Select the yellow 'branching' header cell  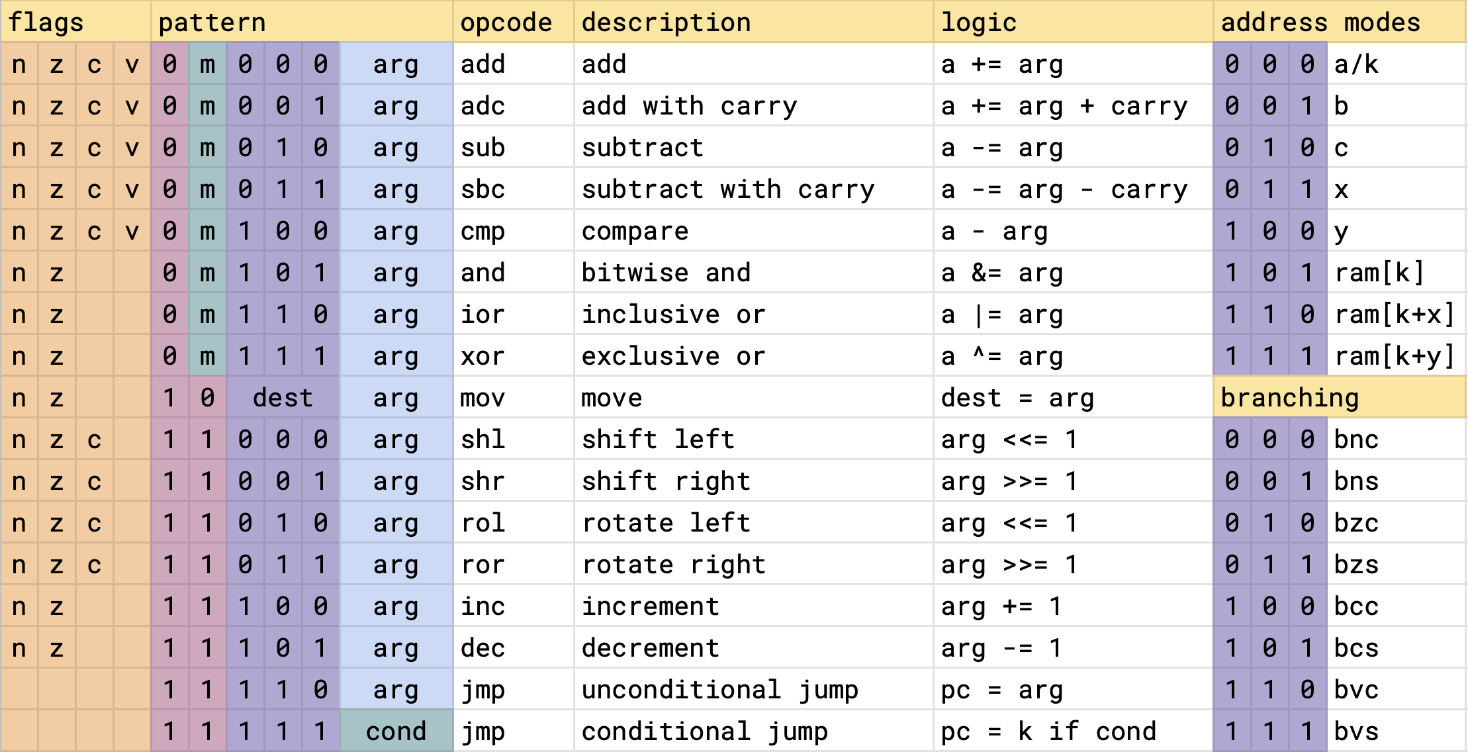coord(1339,398)
